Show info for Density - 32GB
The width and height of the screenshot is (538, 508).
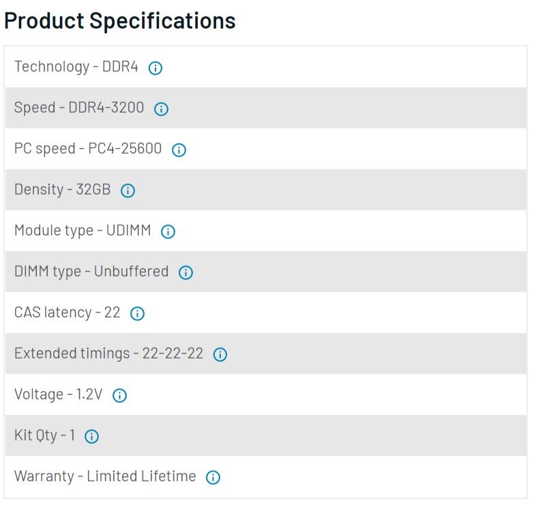(x=128, y=190)
